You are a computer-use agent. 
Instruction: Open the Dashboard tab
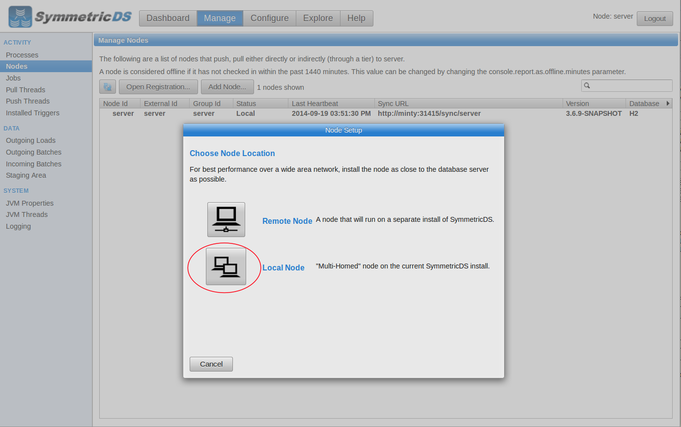[x=168, y=18]
